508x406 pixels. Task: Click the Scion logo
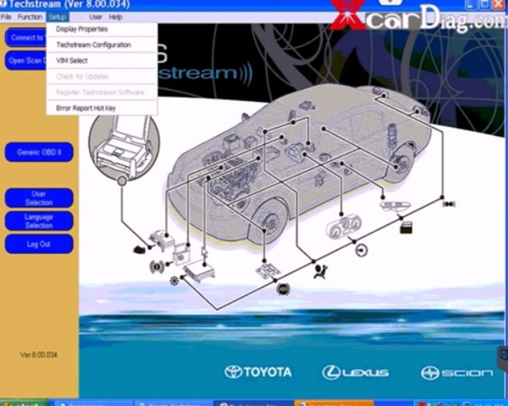[x=457, y=373]
